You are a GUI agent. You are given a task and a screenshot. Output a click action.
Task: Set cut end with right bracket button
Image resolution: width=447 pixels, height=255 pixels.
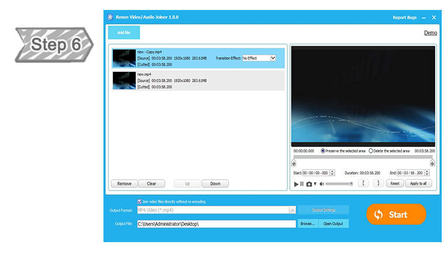378,183
